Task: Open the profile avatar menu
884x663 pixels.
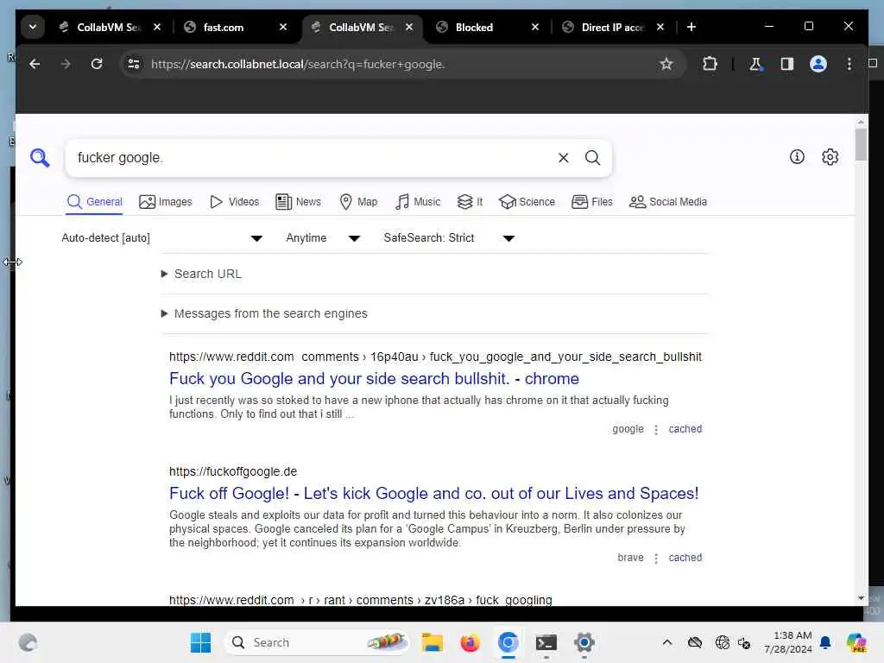Action: coord(818,64)
